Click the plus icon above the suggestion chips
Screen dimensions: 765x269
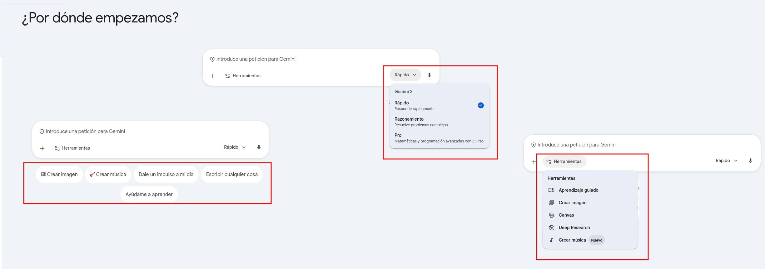click(x=42, y=148)
